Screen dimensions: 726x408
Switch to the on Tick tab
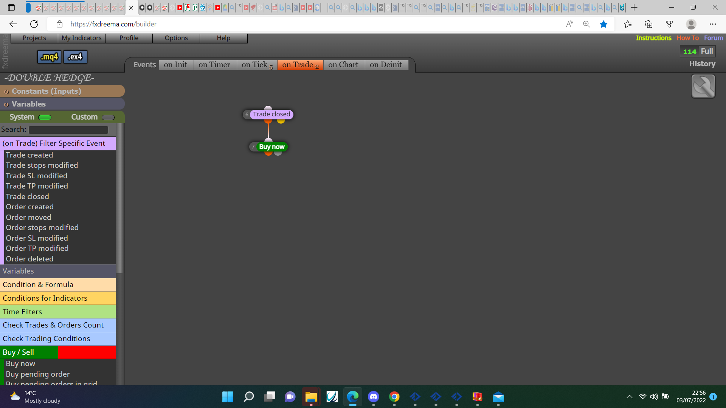tap(257, 65)
